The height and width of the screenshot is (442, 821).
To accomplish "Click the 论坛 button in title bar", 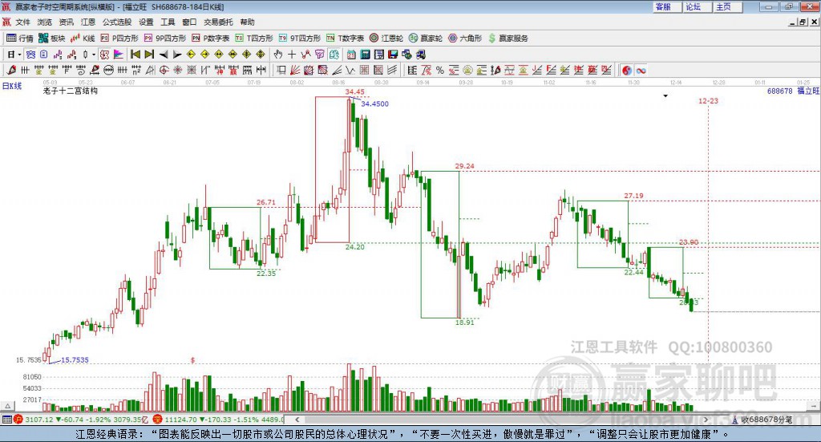I will pos(698,6).
